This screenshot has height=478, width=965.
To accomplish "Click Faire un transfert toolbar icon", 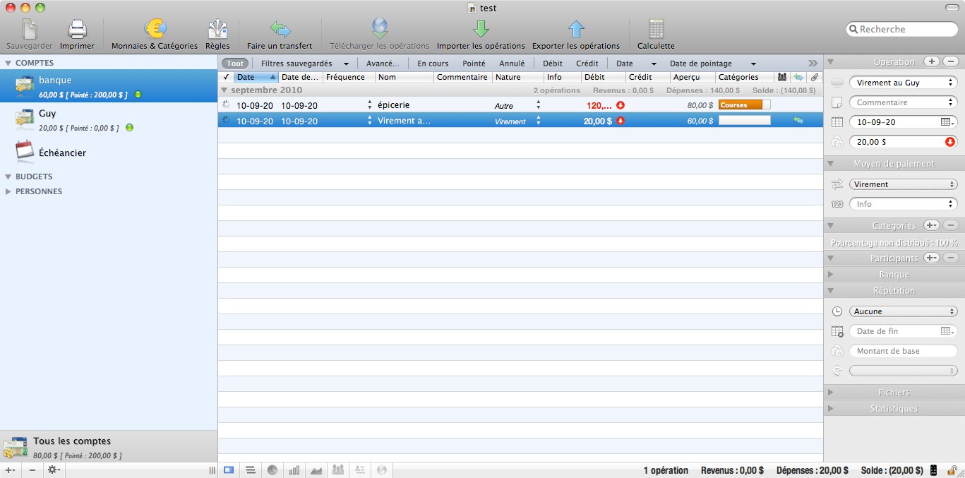I will pos(280,29).
